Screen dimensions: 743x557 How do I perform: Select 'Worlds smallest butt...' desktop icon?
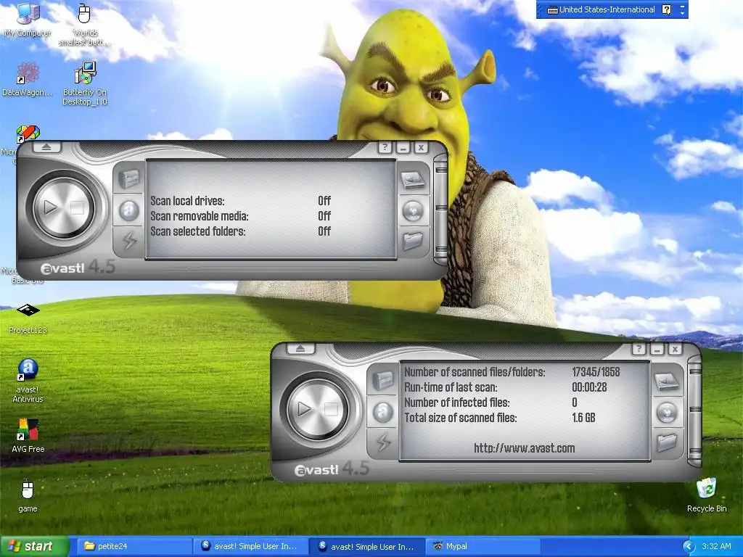tap(84, 25)
